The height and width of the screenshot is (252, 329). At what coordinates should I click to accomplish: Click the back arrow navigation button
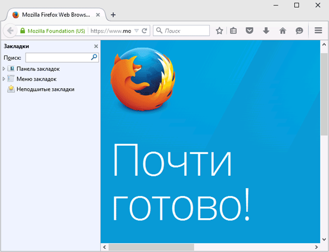(x=10, y=31)
